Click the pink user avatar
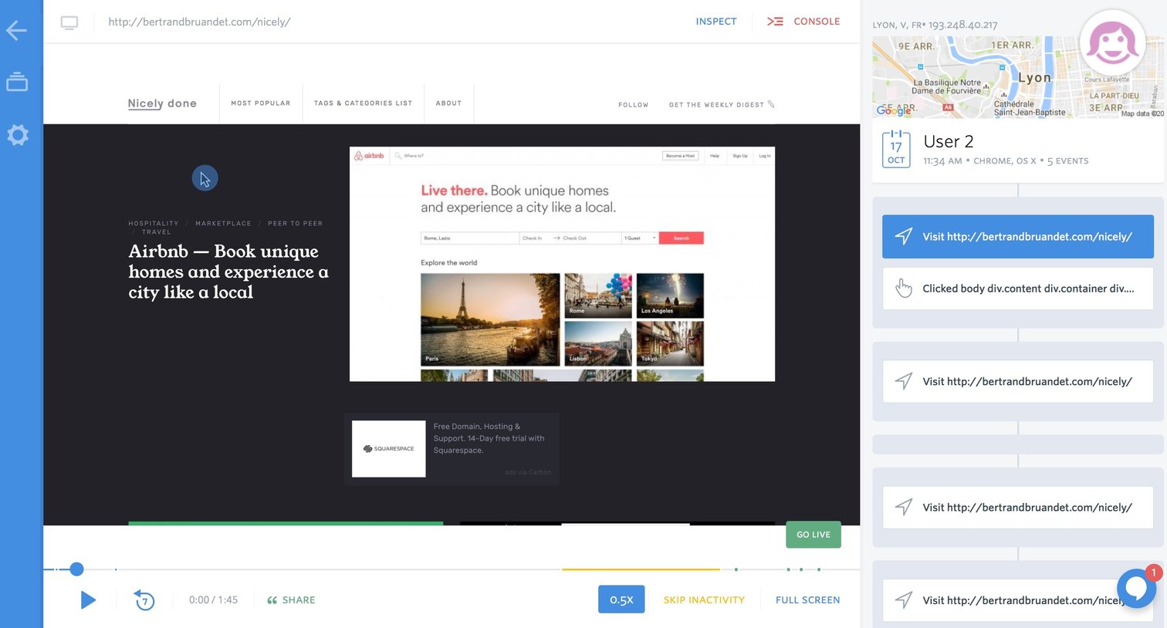This screenshot has height=628, width=1167. coord(1112,43)
